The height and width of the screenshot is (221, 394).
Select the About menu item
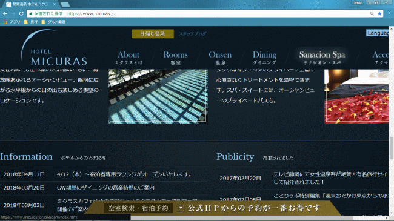(129, 58)
